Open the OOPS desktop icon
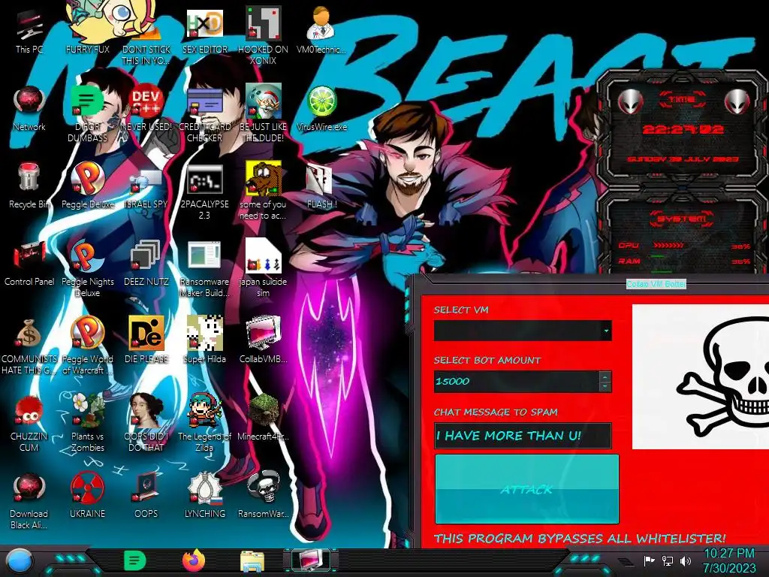769x577 pixels. pyautogui.click(x=146, y=496)
